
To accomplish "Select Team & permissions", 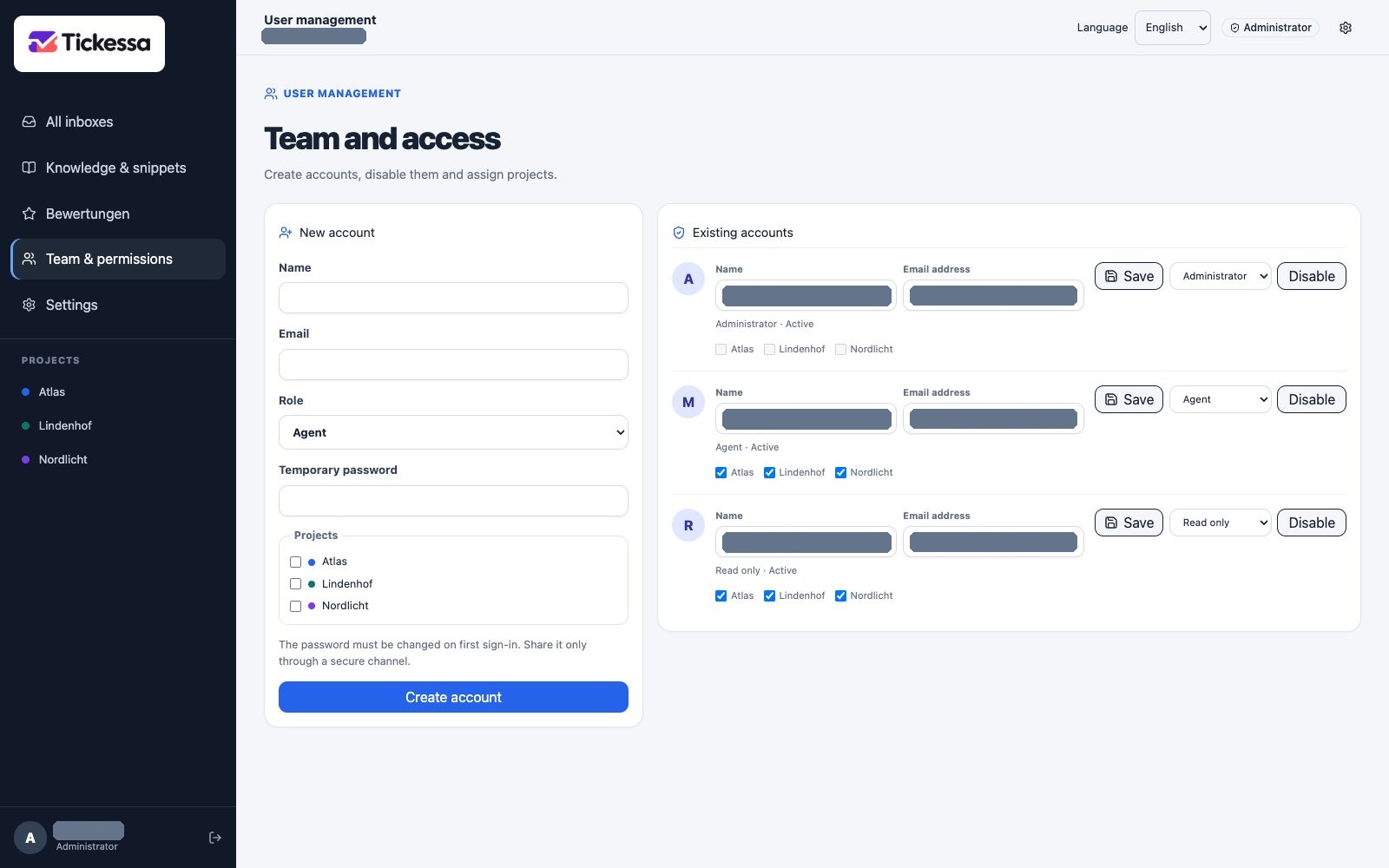I will (x=118, y=259).
